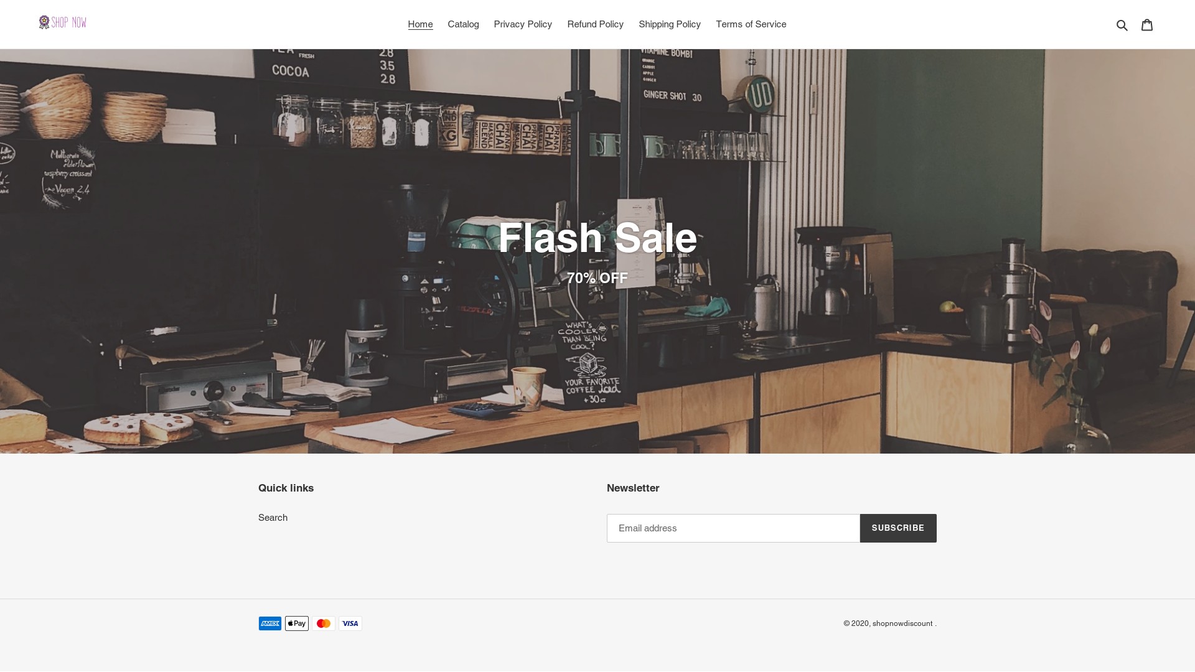Screen dimensions: 1195x672
Task: Click the shopnowdiscount copyright link
Action: click(x=902, y=623)
